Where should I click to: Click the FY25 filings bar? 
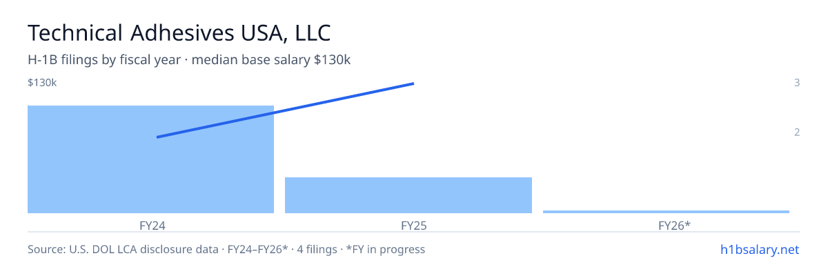408,195
